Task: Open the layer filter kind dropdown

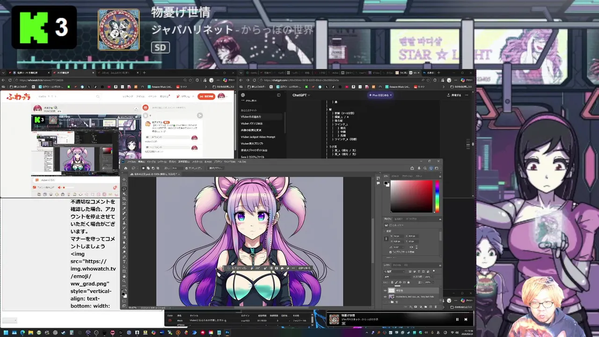Action: pyautogui.click(x=395, y=271)
